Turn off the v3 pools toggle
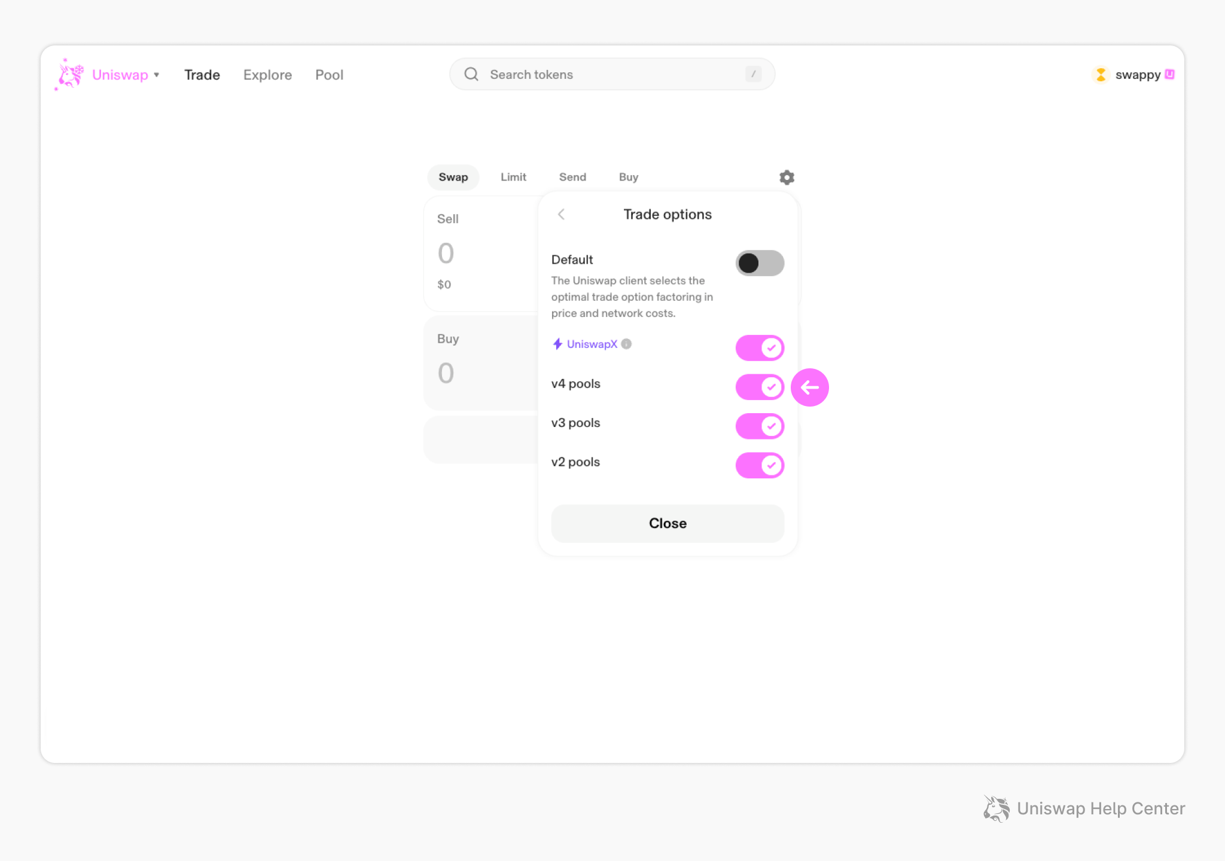Screen dimensions: 1225x861 pyautogui.click(x=760, y=426)
